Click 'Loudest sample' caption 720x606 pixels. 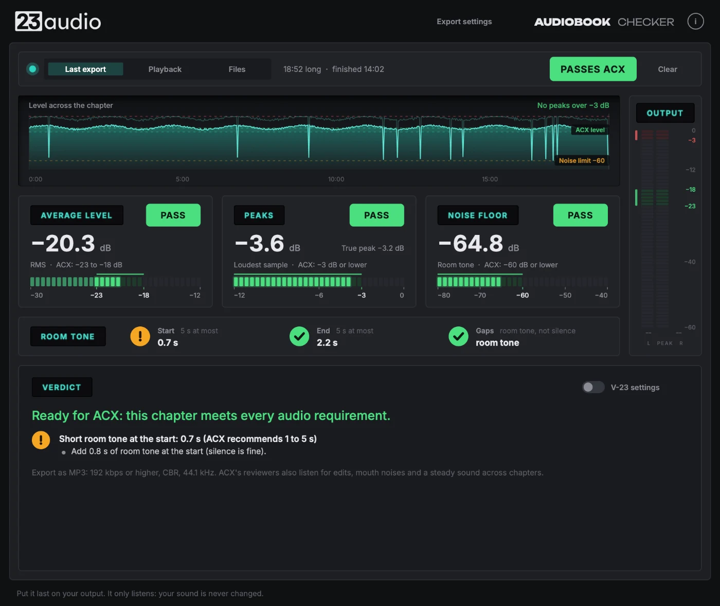261,265
